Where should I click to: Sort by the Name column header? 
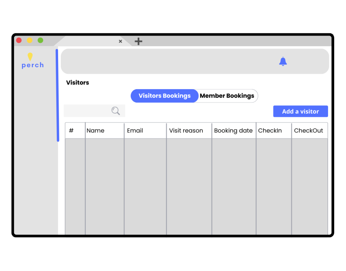(x=96, y=130)
